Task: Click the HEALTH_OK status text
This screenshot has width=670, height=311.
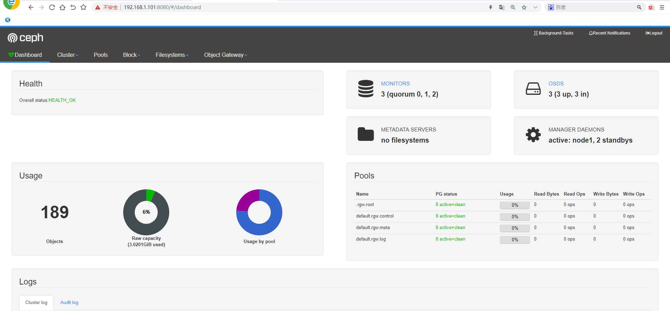Action: [62, 100]
